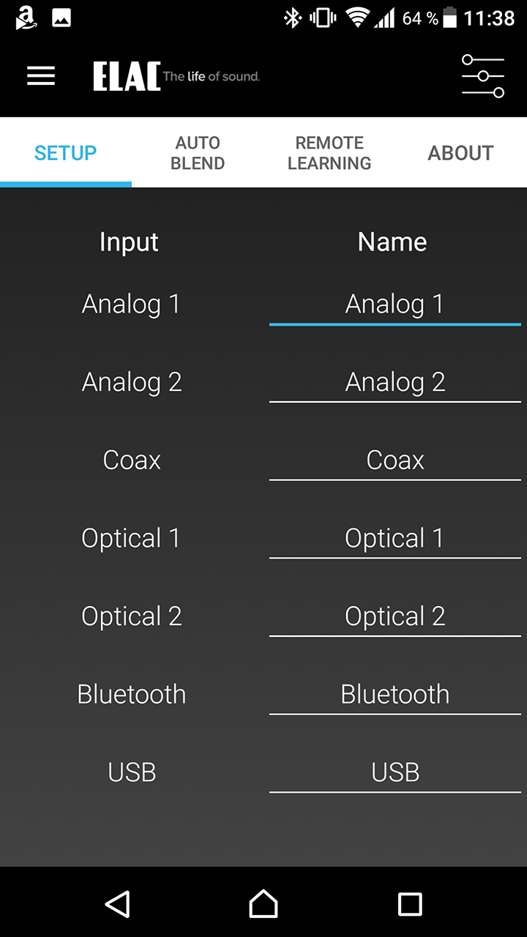Edit the Bluetooth name field

tap(395, 695)
